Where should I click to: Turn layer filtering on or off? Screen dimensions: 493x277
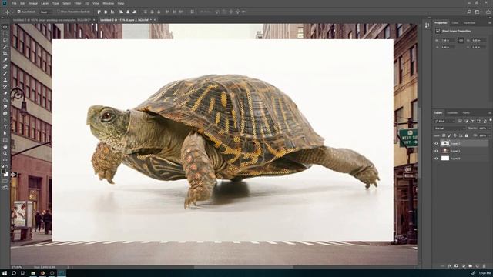point(490,120)
